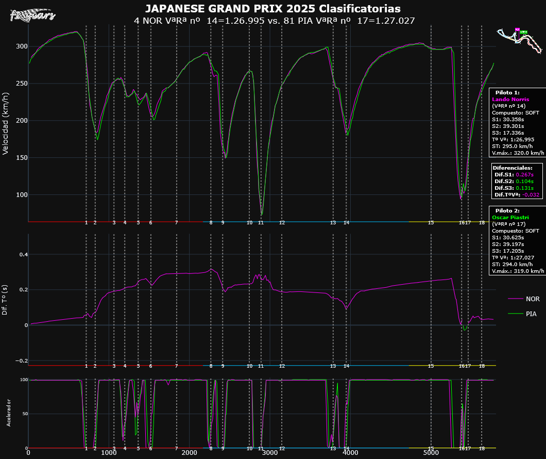Screen dimensions: 546x459
Task: Toggle the PIA trace in the legend
Action: [522, 314]
